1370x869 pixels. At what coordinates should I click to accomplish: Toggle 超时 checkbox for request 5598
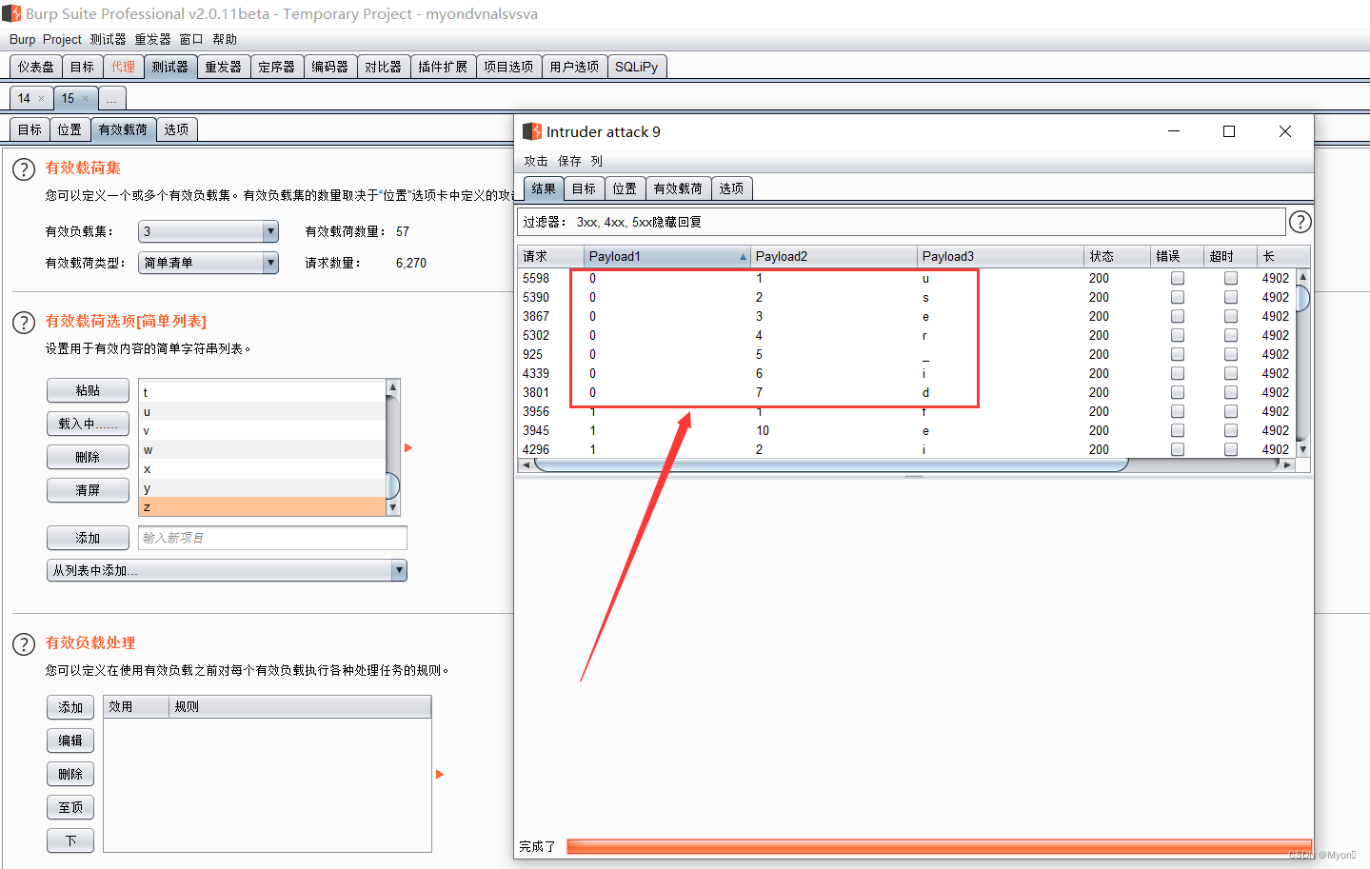[x=1231, y=278]
